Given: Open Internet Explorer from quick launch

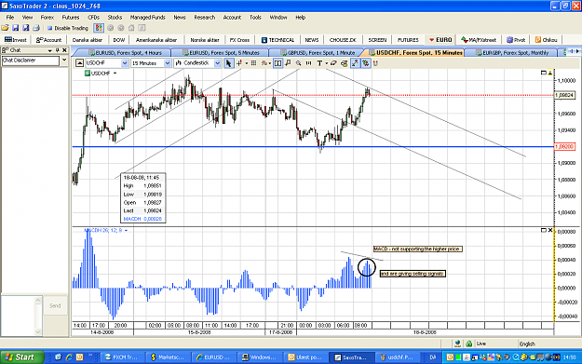Looking at the screenshot, I should pyautogui.click(x=69, y=357).
